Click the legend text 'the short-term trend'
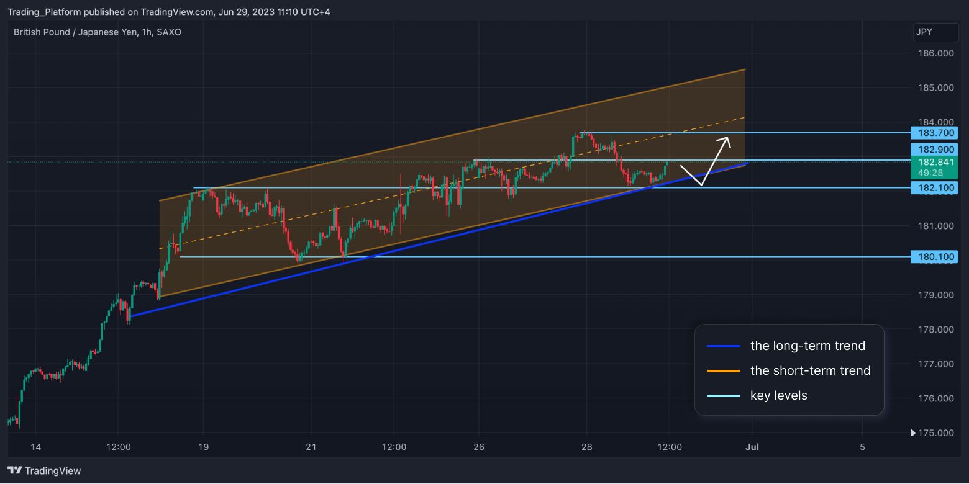Screen dimensions: 969x484 pos(811,370)
